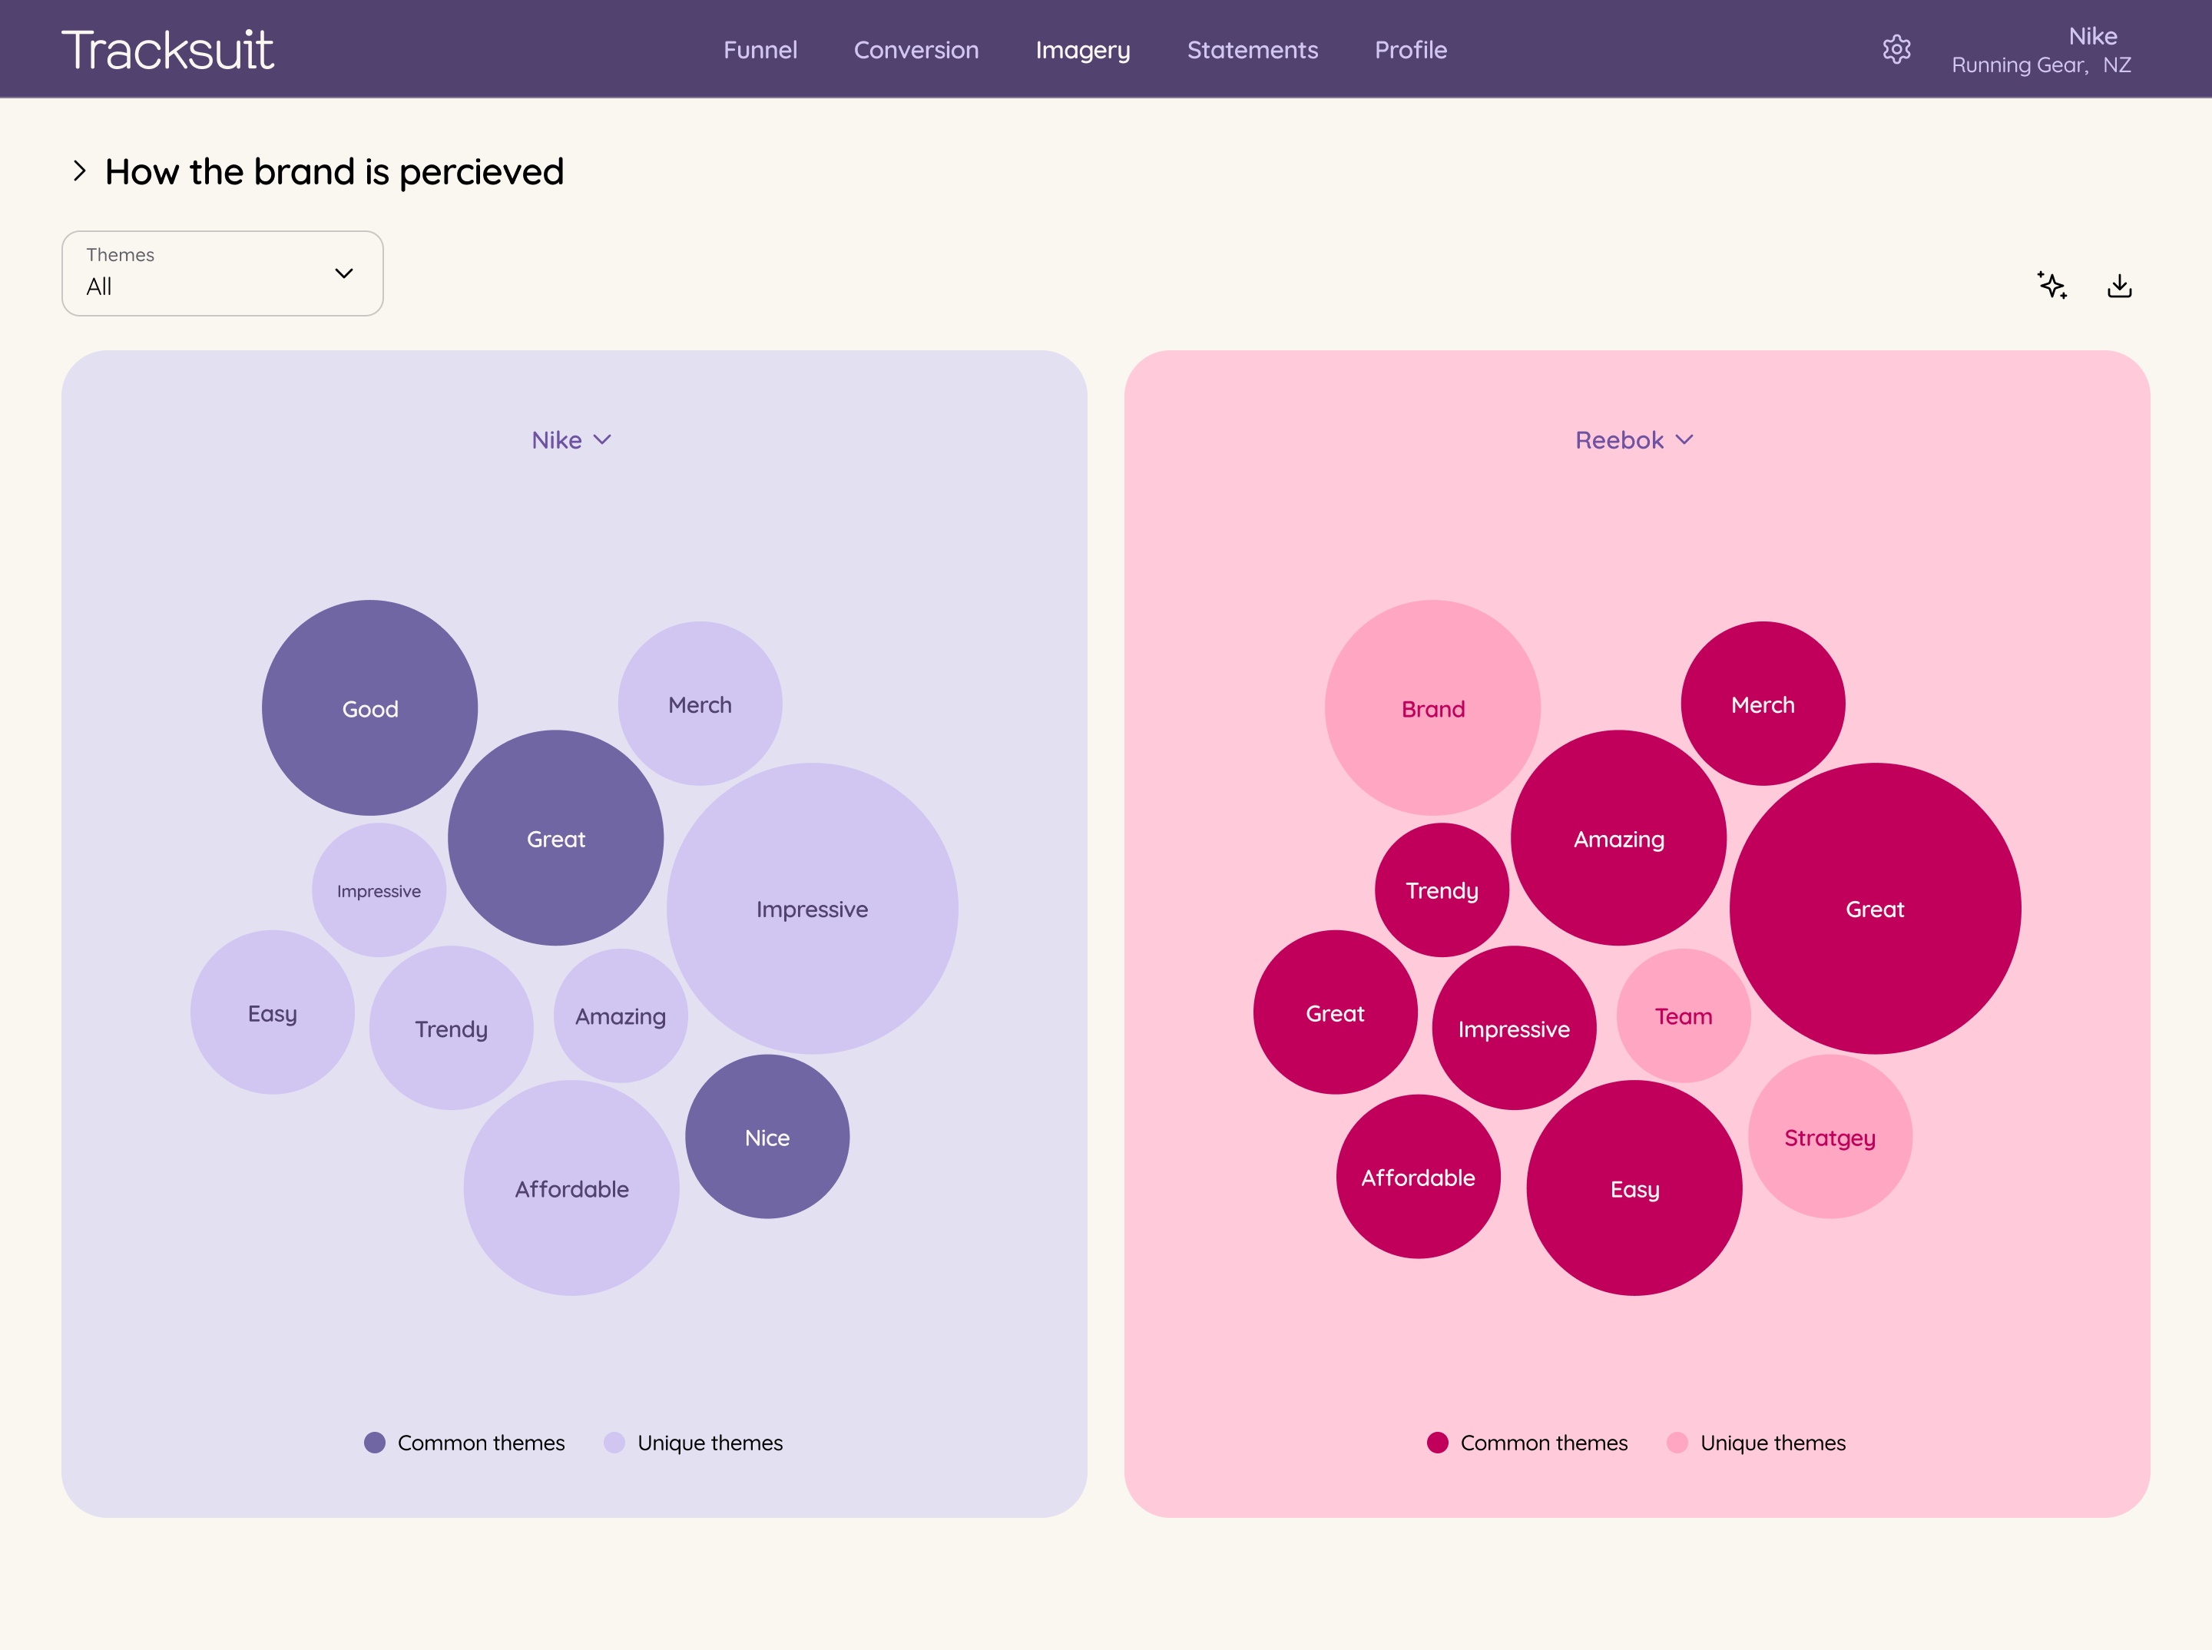Open the Themes dropdown
2212x1650 pixels.
tap(223, 273)
